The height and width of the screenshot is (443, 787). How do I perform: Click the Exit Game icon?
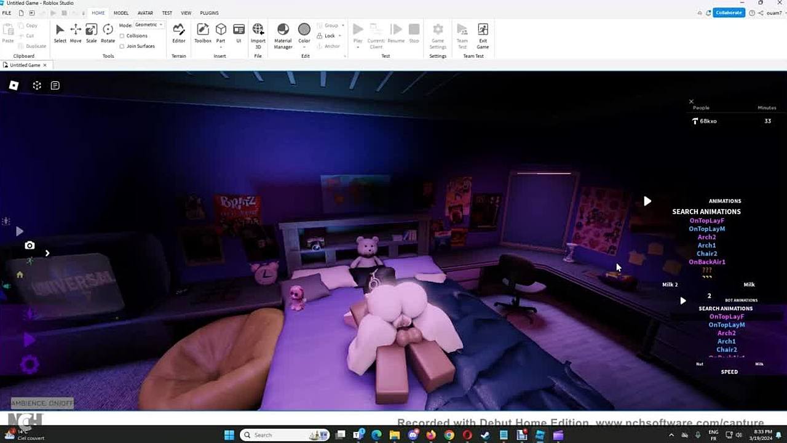pos(483,33)
